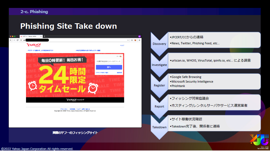Click the プライバシー footer link
This screenshot has width=270, height=151.
pyautogui.click(x=64, y=109)
